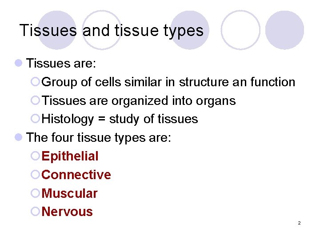Click the line 'Tissues are organized into organs'

tap(138, 101)
